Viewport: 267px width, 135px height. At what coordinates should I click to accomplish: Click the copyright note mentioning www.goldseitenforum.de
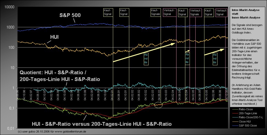(x=52, y=131)
